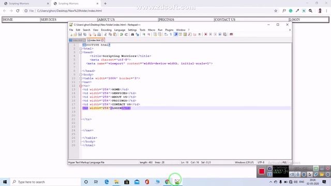
Task: Open the File menu in Notepad++
Action: 71,30
